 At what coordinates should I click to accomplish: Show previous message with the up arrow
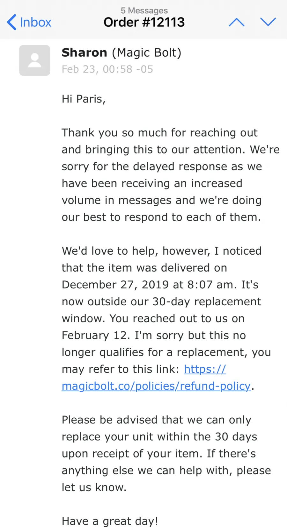[237, 22]
